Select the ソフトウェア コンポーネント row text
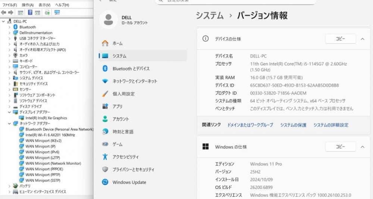This screenshot has width=373, height=199. coord(37,95)
